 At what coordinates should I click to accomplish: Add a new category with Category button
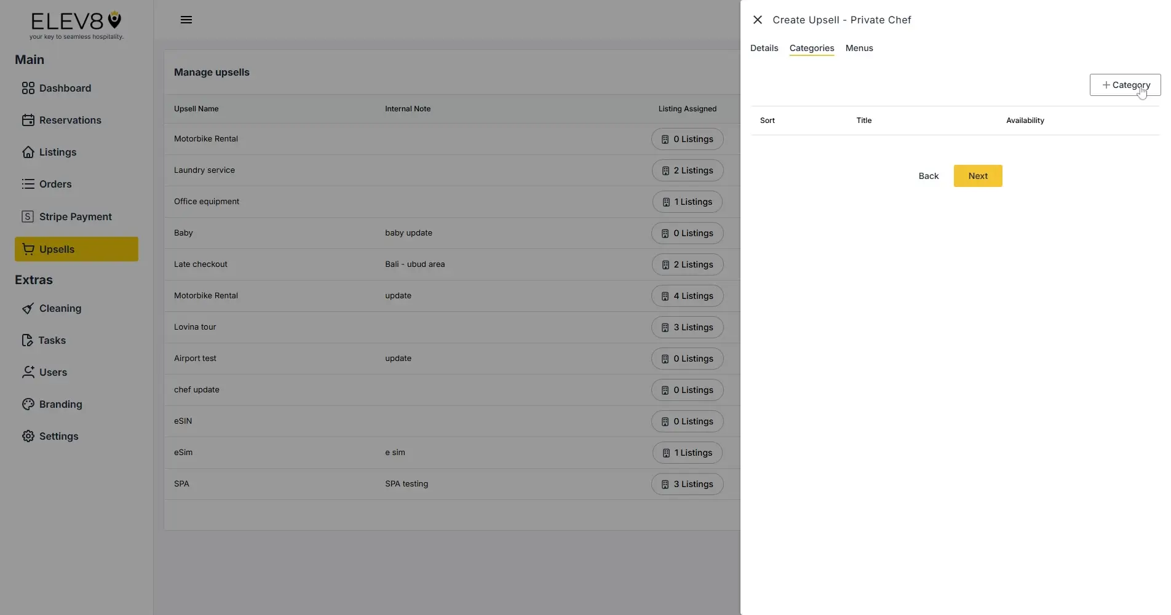(x=1125, y=85)
